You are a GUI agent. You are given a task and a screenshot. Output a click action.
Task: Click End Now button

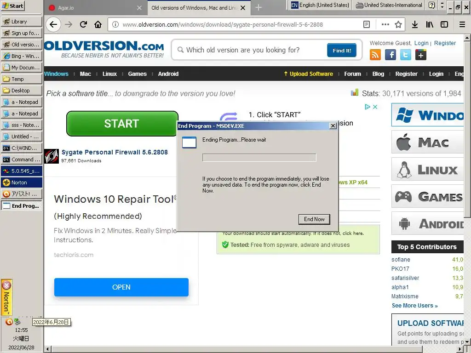pos(314,219)
